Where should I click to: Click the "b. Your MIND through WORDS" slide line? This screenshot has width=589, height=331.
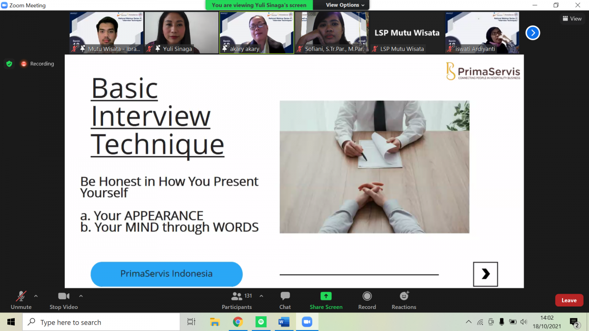tap(169, 227)
